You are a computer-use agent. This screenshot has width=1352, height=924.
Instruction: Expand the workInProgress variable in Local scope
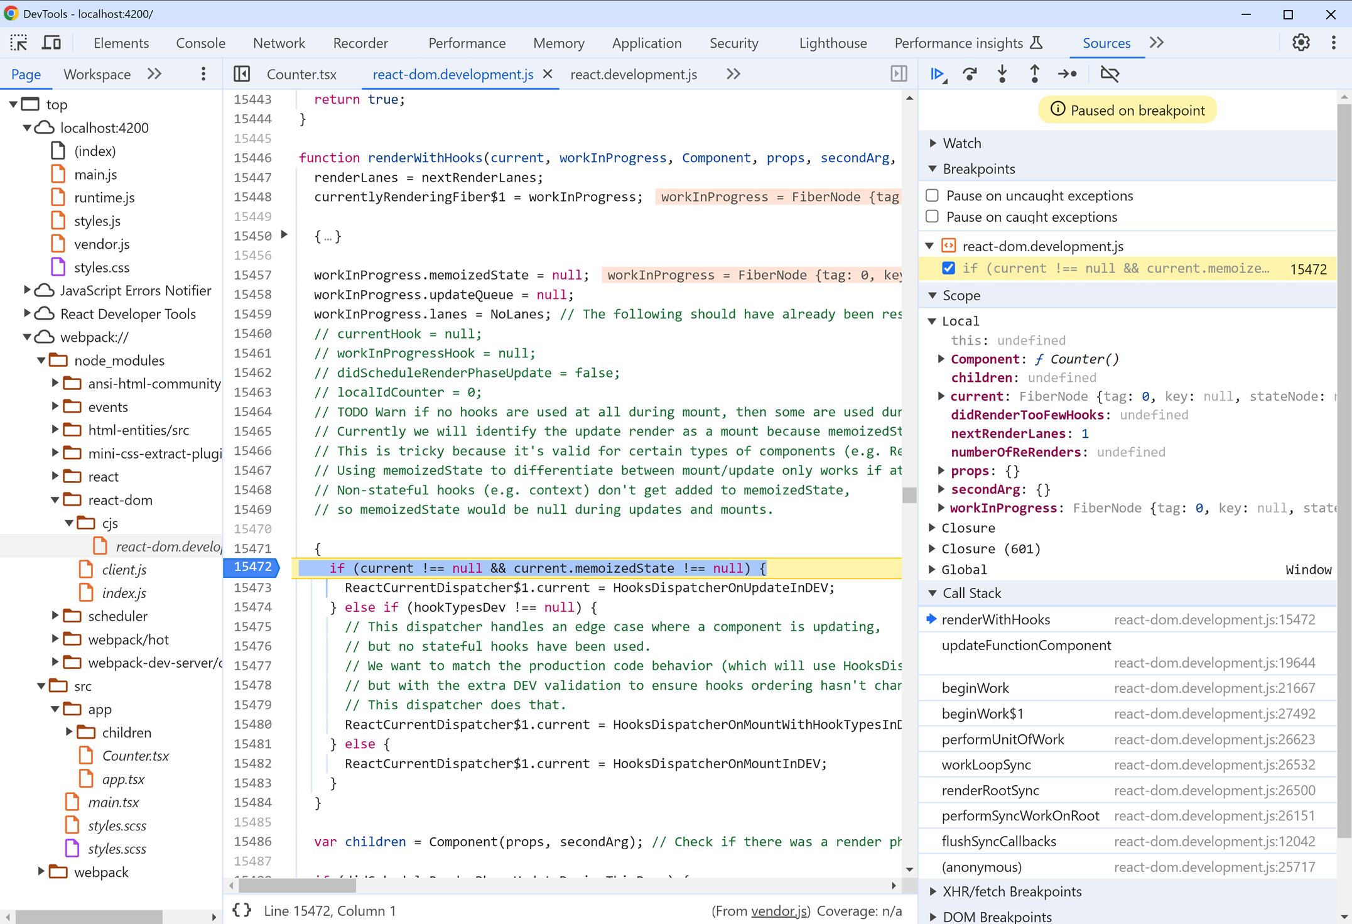click(941, 508)
